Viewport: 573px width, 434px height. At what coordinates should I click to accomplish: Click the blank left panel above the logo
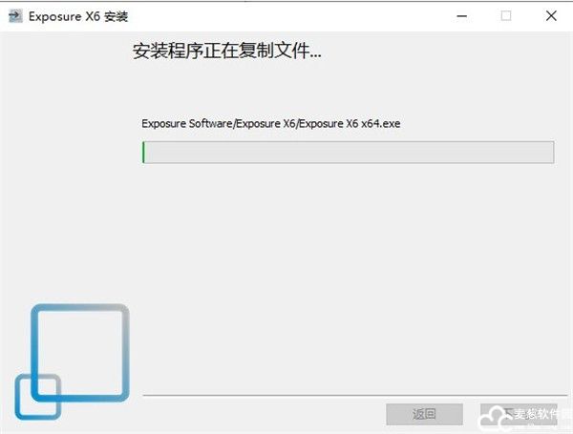point(66,164)
